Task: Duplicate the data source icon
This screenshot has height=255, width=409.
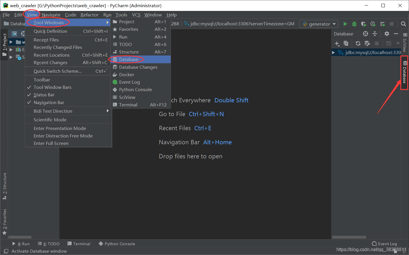Action: point(346,43)
